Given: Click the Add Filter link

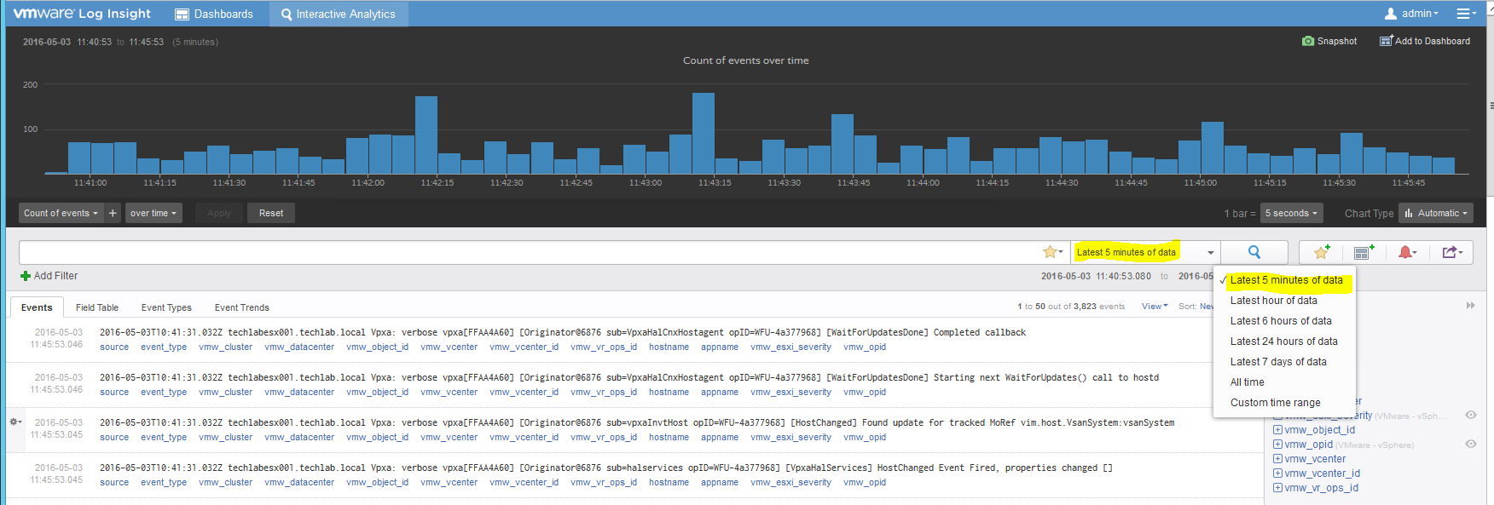Looking at the screenshot, I should click(49, 276).
